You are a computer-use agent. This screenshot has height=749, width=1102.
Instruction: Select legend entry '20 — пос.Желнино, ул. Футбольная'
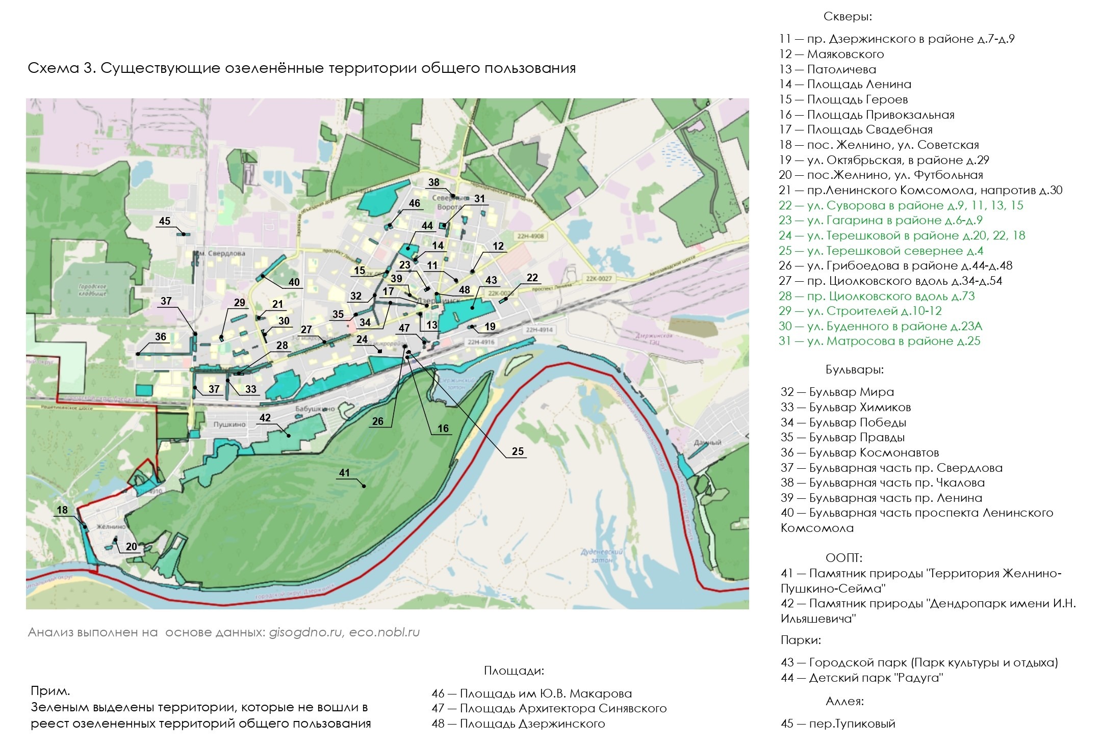coord(881,175)
